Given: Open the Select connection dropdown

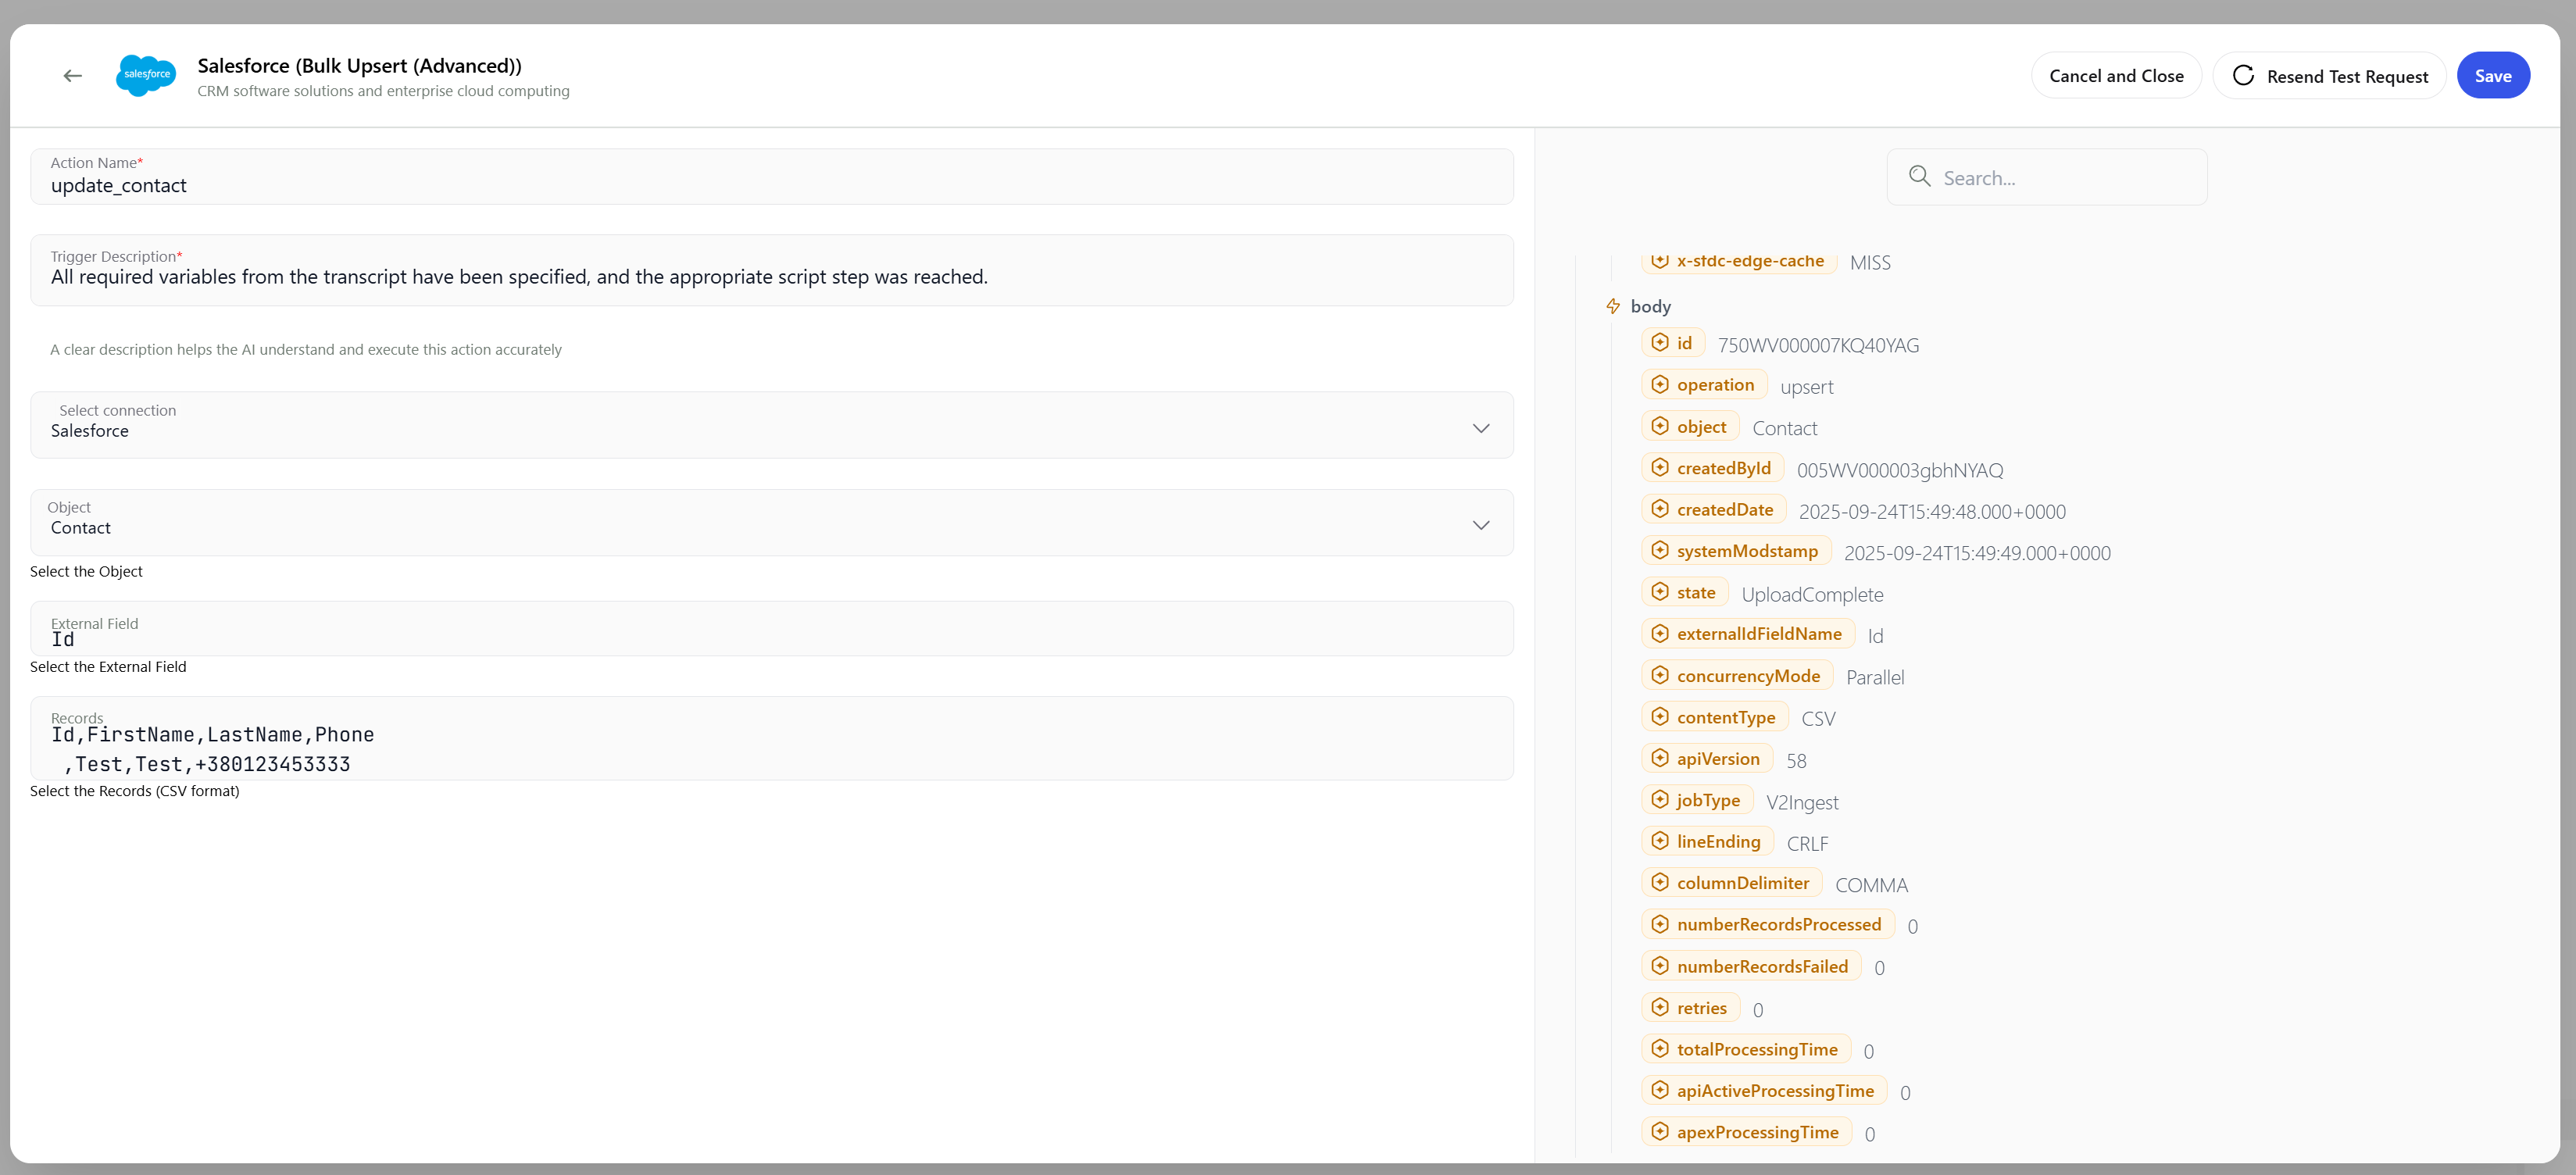Looking at the screenshot, I should (771, 425).
